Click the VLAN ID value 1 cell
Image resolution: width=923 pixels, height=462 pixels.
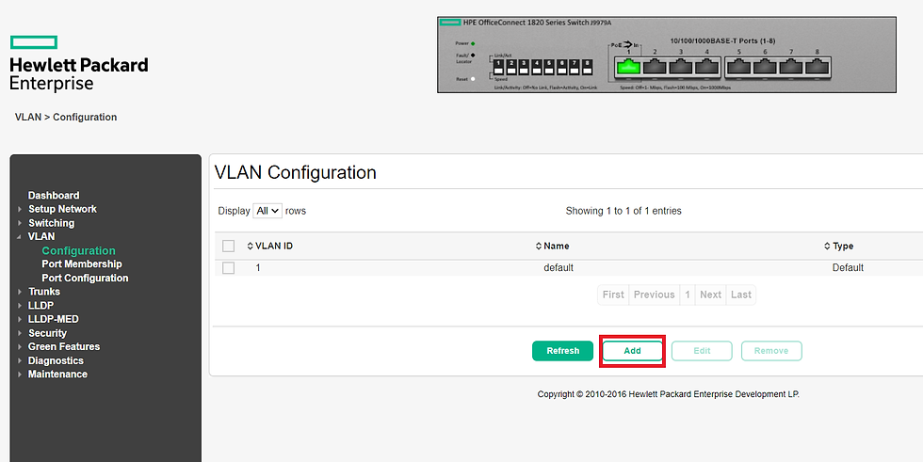point(258,268)
